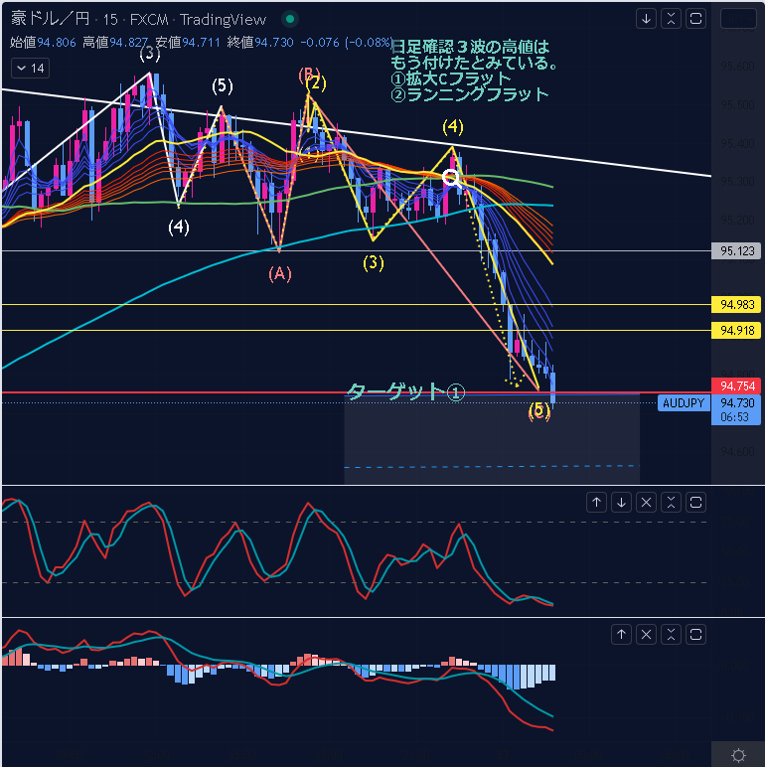
Task: Open chart settings gear at bottom right
Action: coord(738,755)
